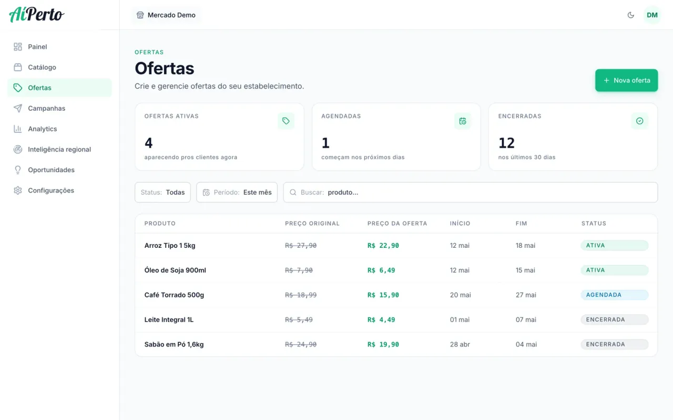
Task: Open the Analytics page
Action: click(59, 129)
